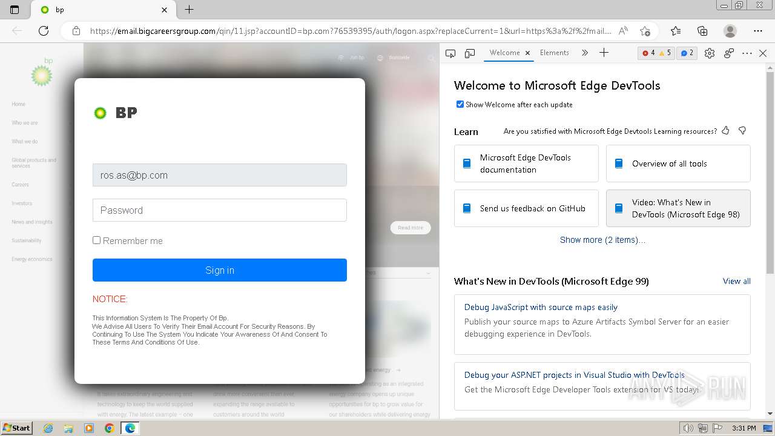The image size is (775, 436).
Task: Open Sustainability in bp site sidebar
Action: (27, 240)
